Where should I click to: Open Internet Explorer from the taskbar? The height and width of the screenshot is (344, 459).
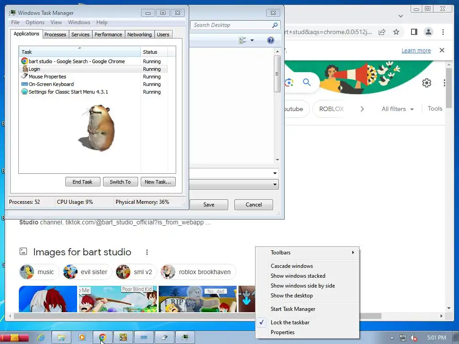(x=41, y=338)
